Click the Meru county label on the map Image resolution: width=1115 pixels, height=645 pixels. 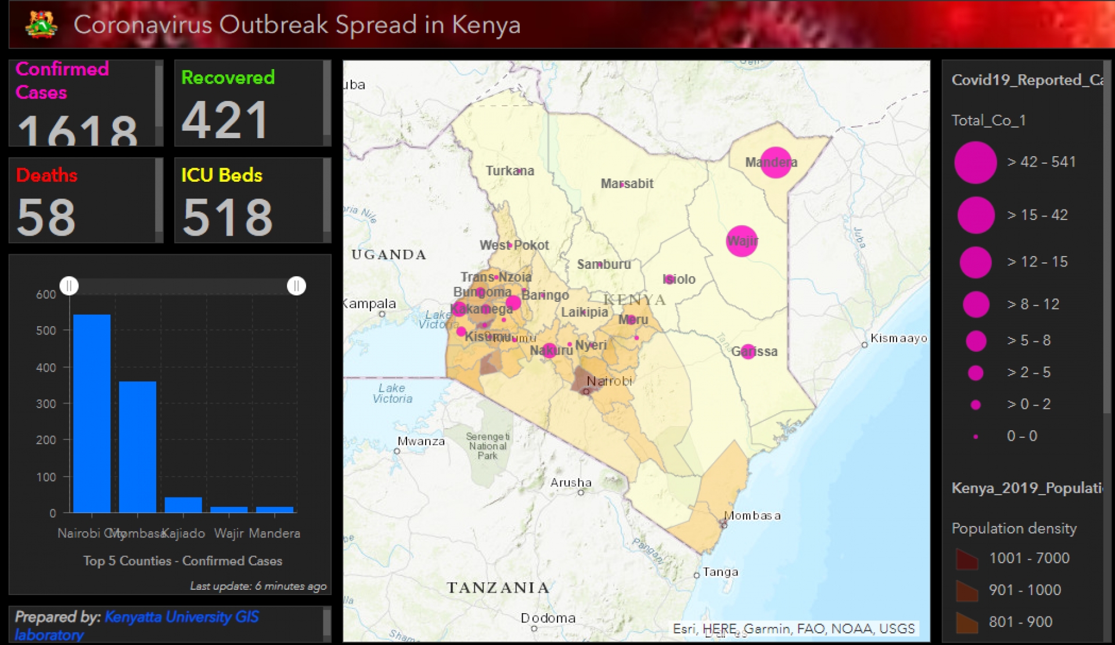point(633,320)
